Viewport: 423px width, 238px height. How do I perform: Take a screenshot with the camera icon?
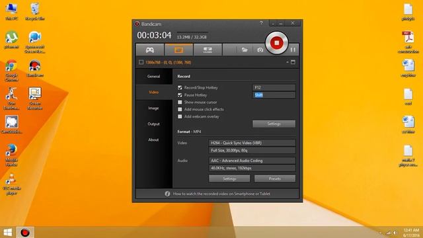pos(260,50)
